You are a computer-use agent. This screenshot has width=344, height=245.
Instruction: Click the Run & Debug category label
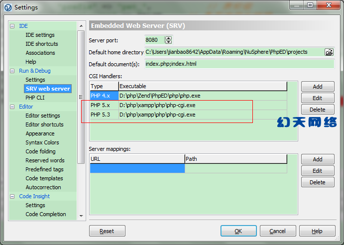(x=35, y=71)
